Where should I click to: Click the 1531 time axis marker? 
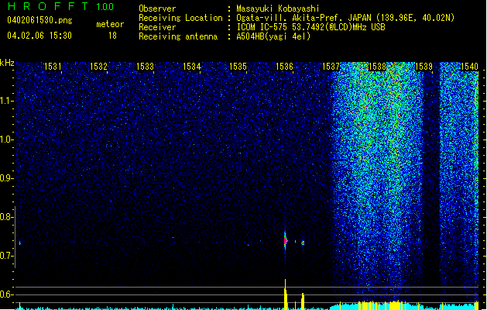click(x=53, y=67)
